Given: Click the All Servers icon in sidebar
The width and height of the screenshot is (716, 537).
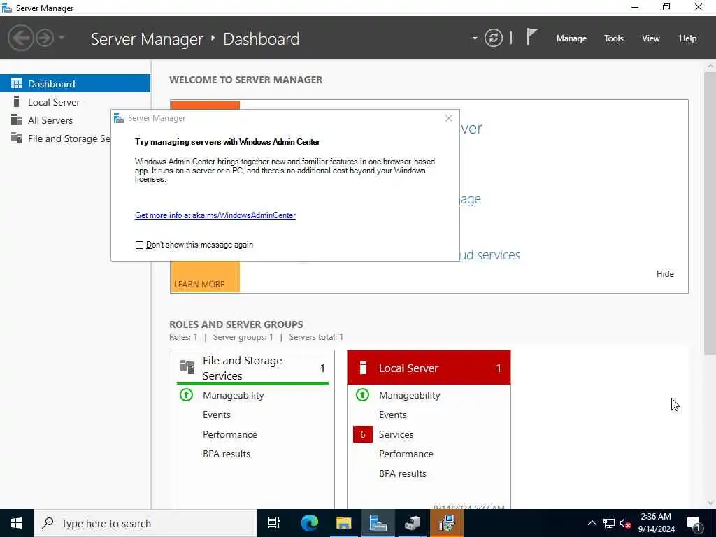Looking at the screenshot, I should pyautogui.click(x=17, y=120).
